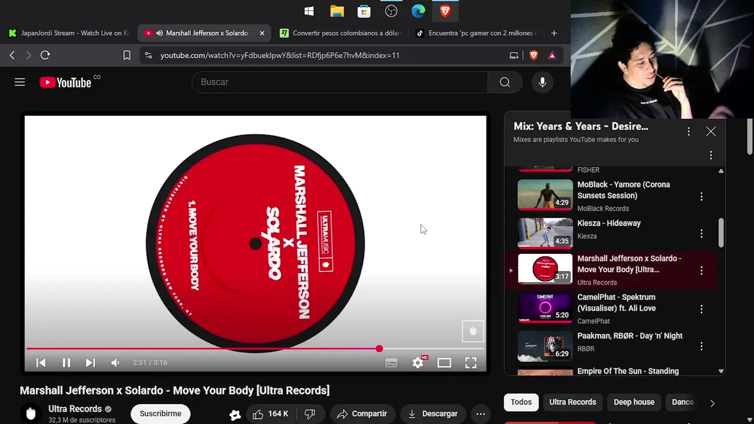
Task: Open the Windows Start button
Action: [x=309, y=11]
